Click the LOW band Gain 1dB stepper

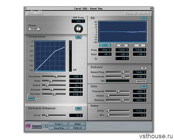click(105, 54)
